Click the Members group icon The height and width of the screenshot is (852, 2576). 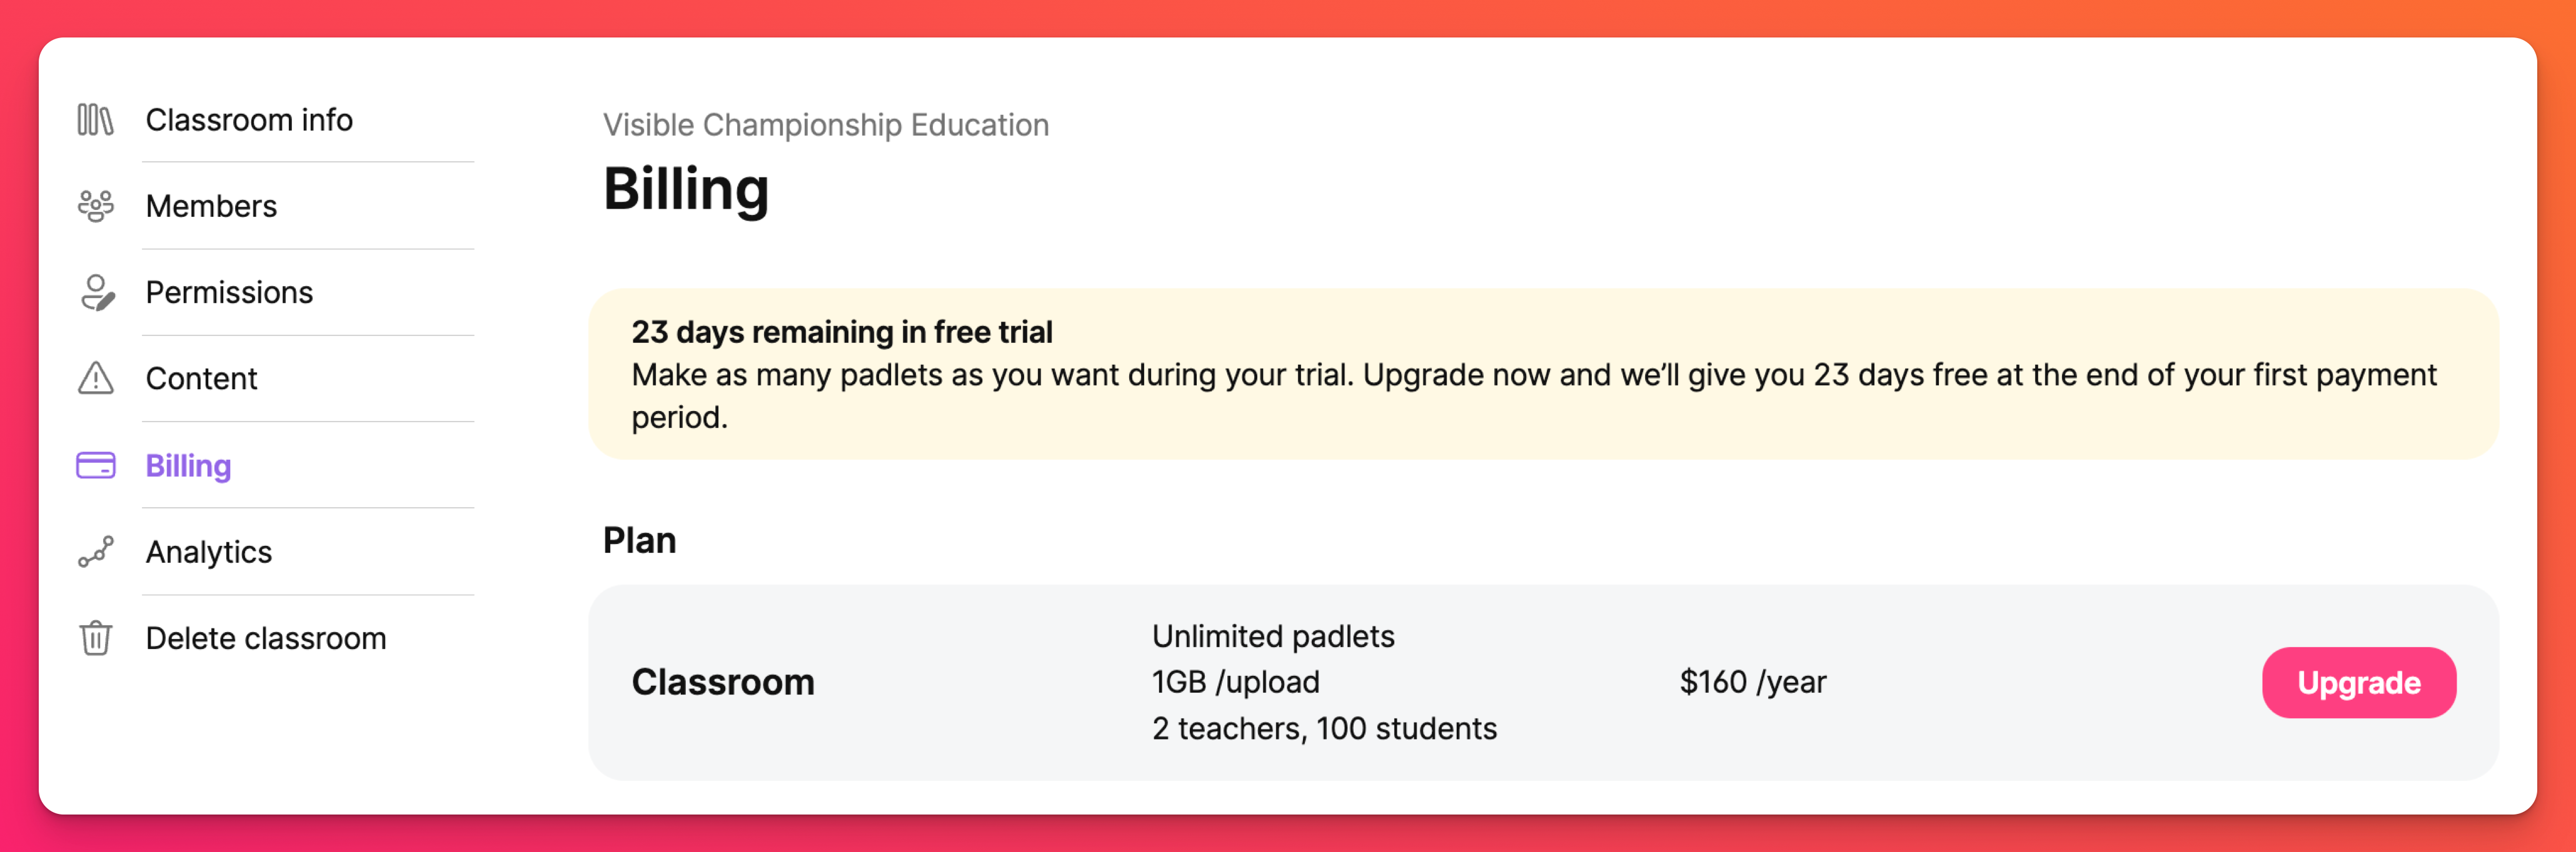96,206
